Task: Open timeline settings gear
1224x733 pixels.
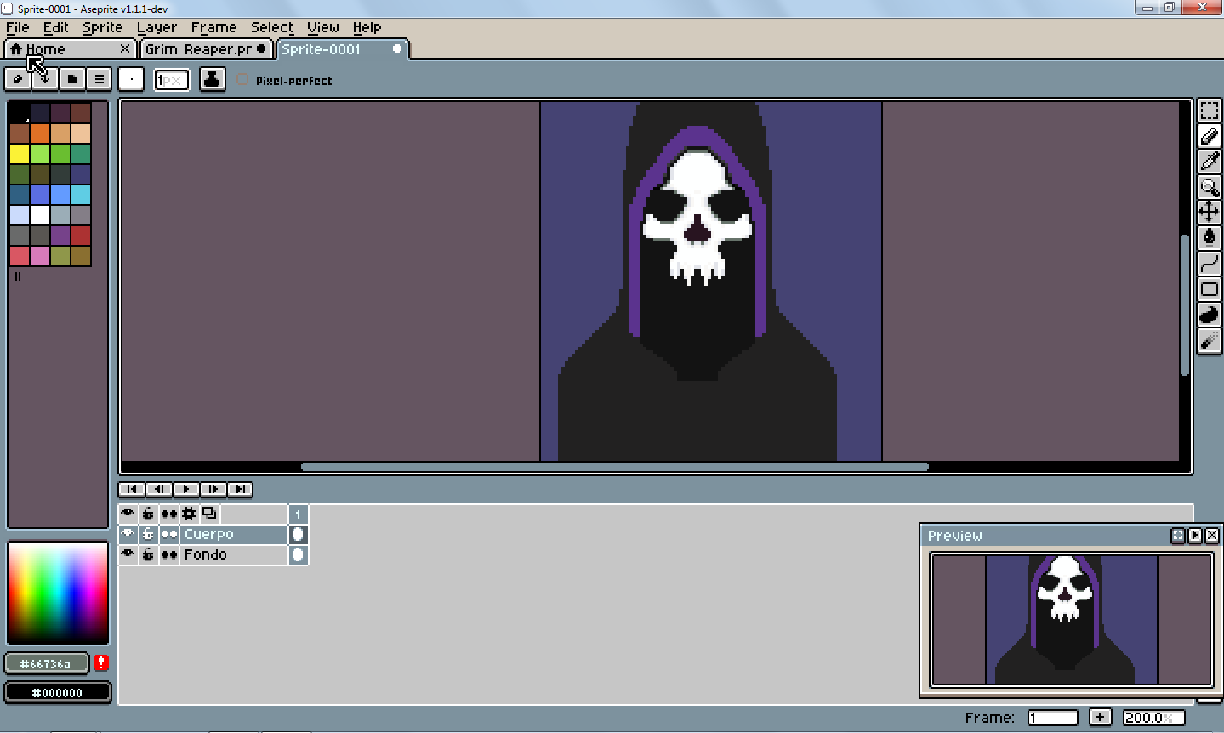Action: 189,514
